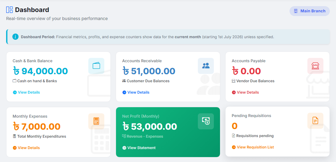The height and width of the screenshot is (162, 336).
Task: Click the Dashboard Period label in banner
Action: (38, 37)
